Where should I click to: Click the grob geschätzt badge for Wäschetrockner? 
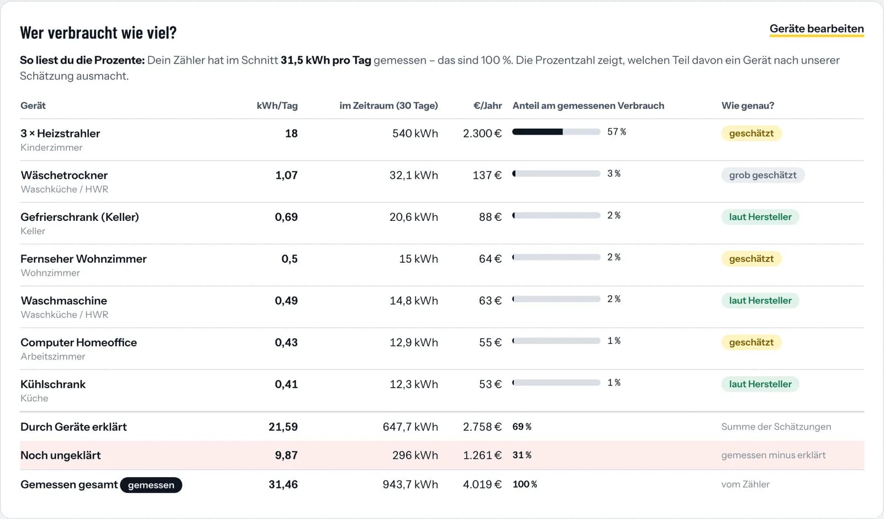click(x=762, y=175)
